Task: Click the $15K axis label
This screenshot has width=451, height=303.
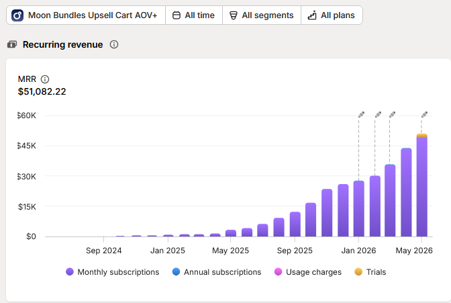Action: click(x=27, y=206)
